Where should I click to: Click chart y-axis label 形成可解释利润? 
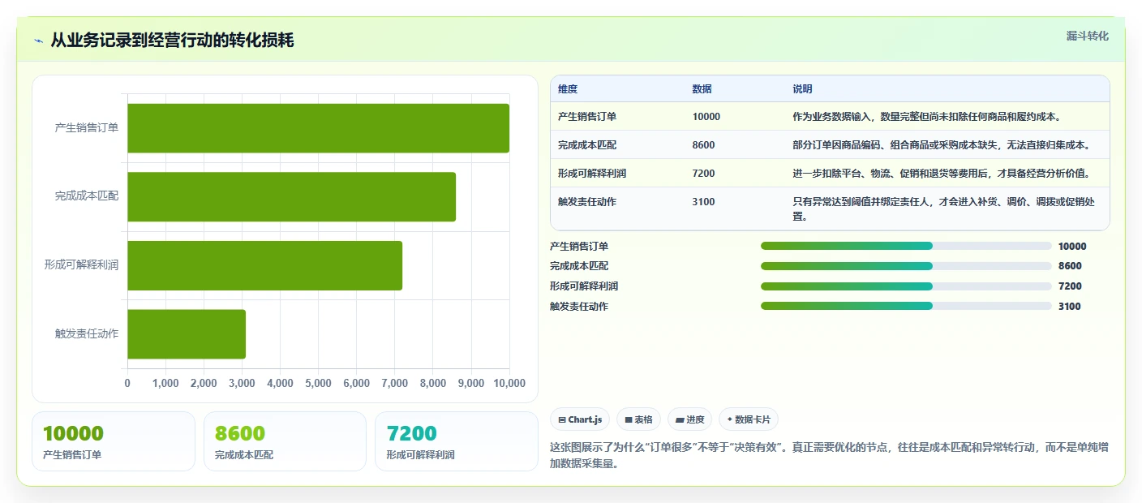82,265
